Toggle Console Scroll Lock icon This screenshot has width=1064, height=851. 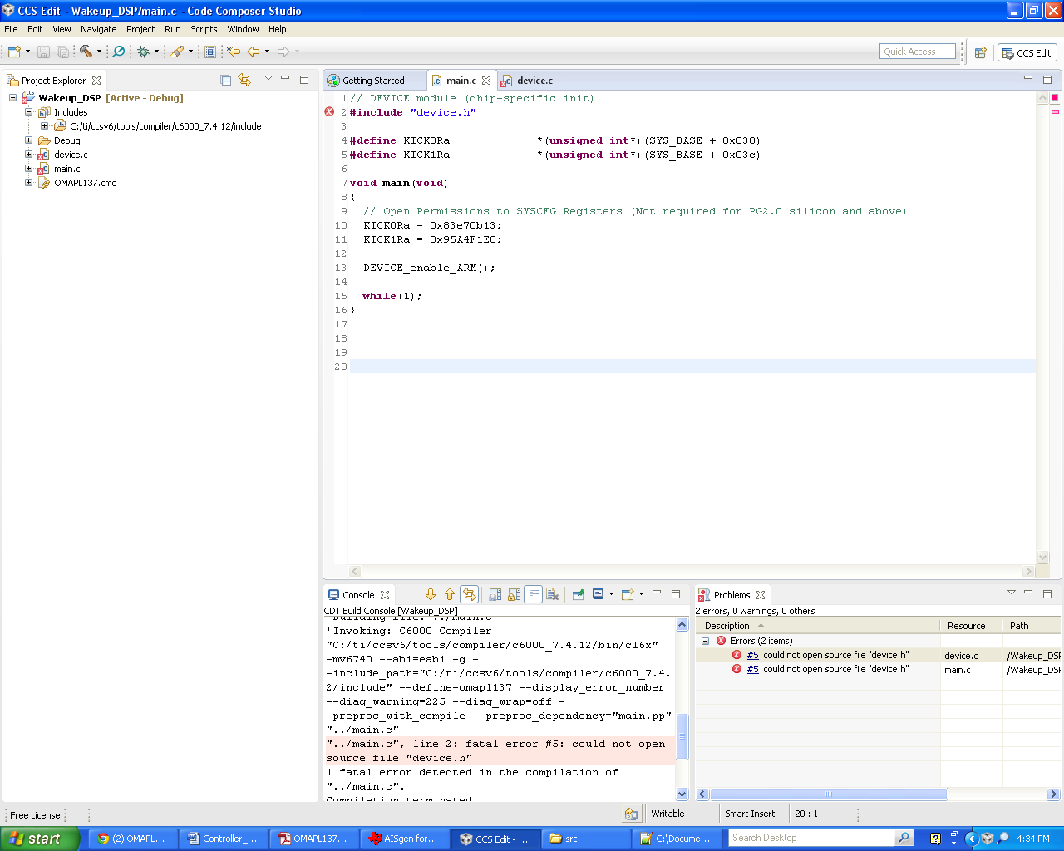click(515, 594)
